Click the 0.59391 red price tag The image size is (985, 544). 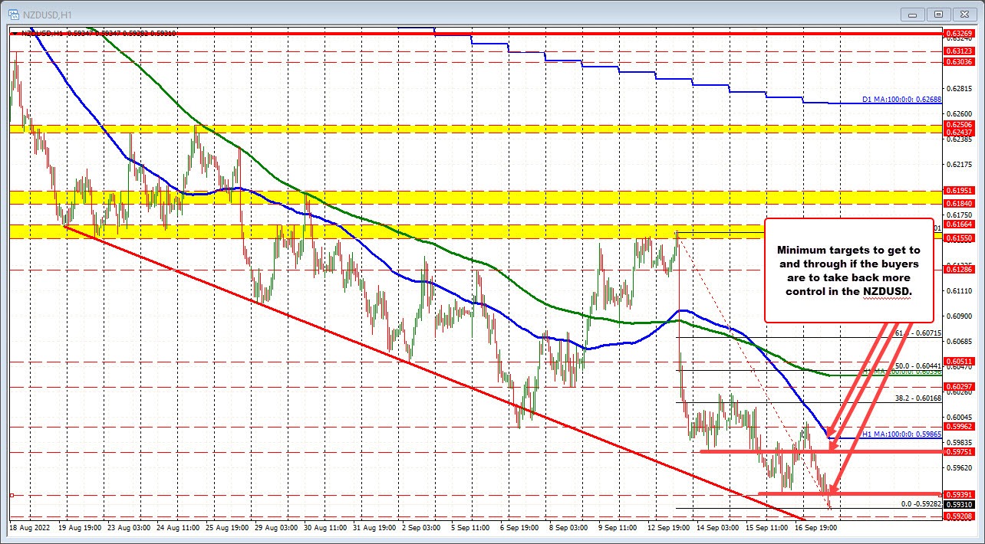pos(960,495)
